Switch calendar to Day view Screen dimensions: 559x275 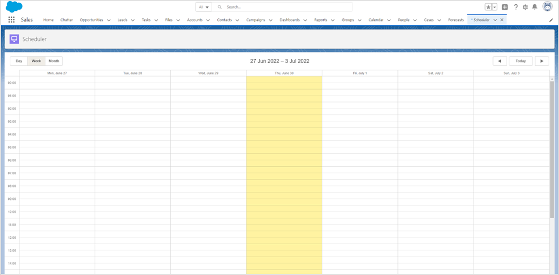click(19, 61)
